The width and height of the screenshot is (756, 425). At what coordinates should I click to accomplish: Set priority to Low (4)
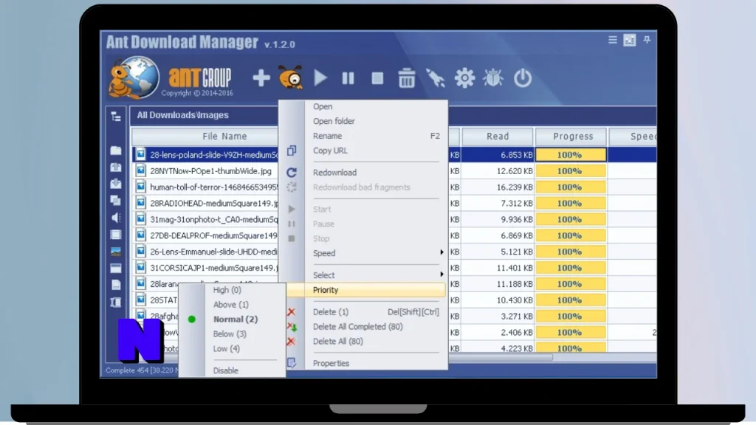pyautogui.click(x=226, y=348)
